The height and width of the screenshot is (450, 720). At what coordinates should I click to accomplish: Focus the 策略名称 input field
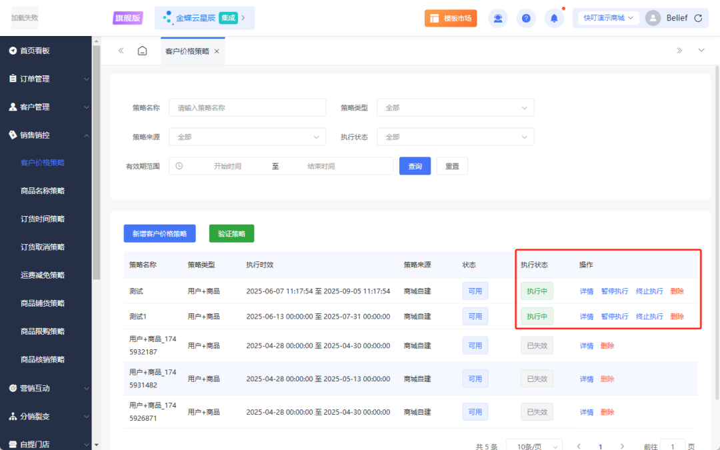(x=247, y=107)
